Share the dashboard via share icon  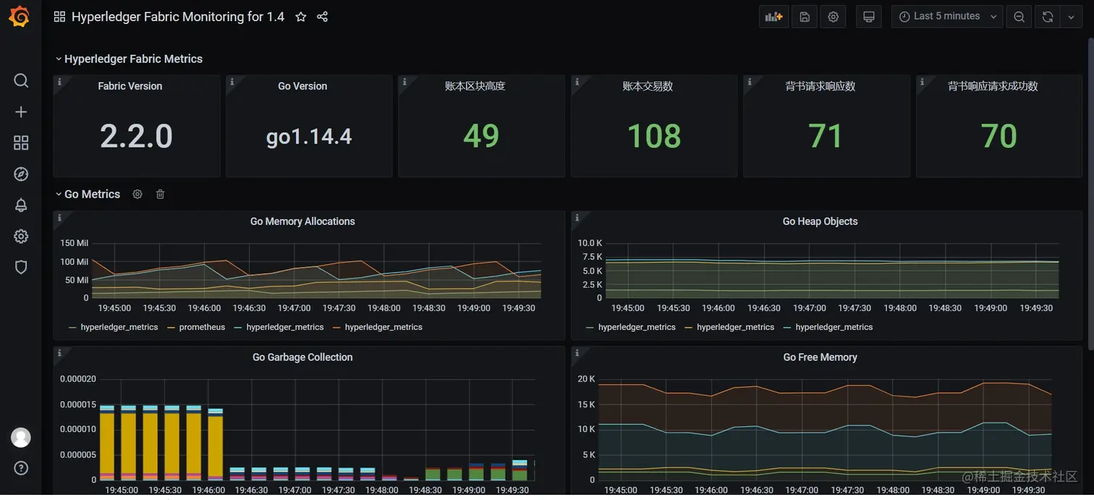(x=323, y=17)
